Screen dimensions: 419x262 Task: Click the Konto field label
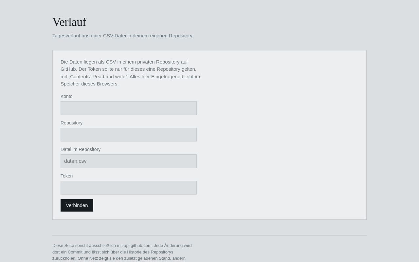(x=66, y=96)
